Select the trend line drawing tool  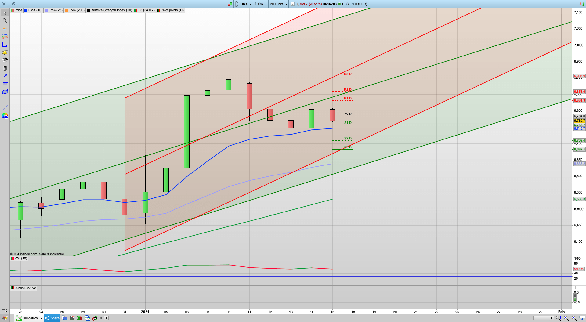tap(5, 107)
